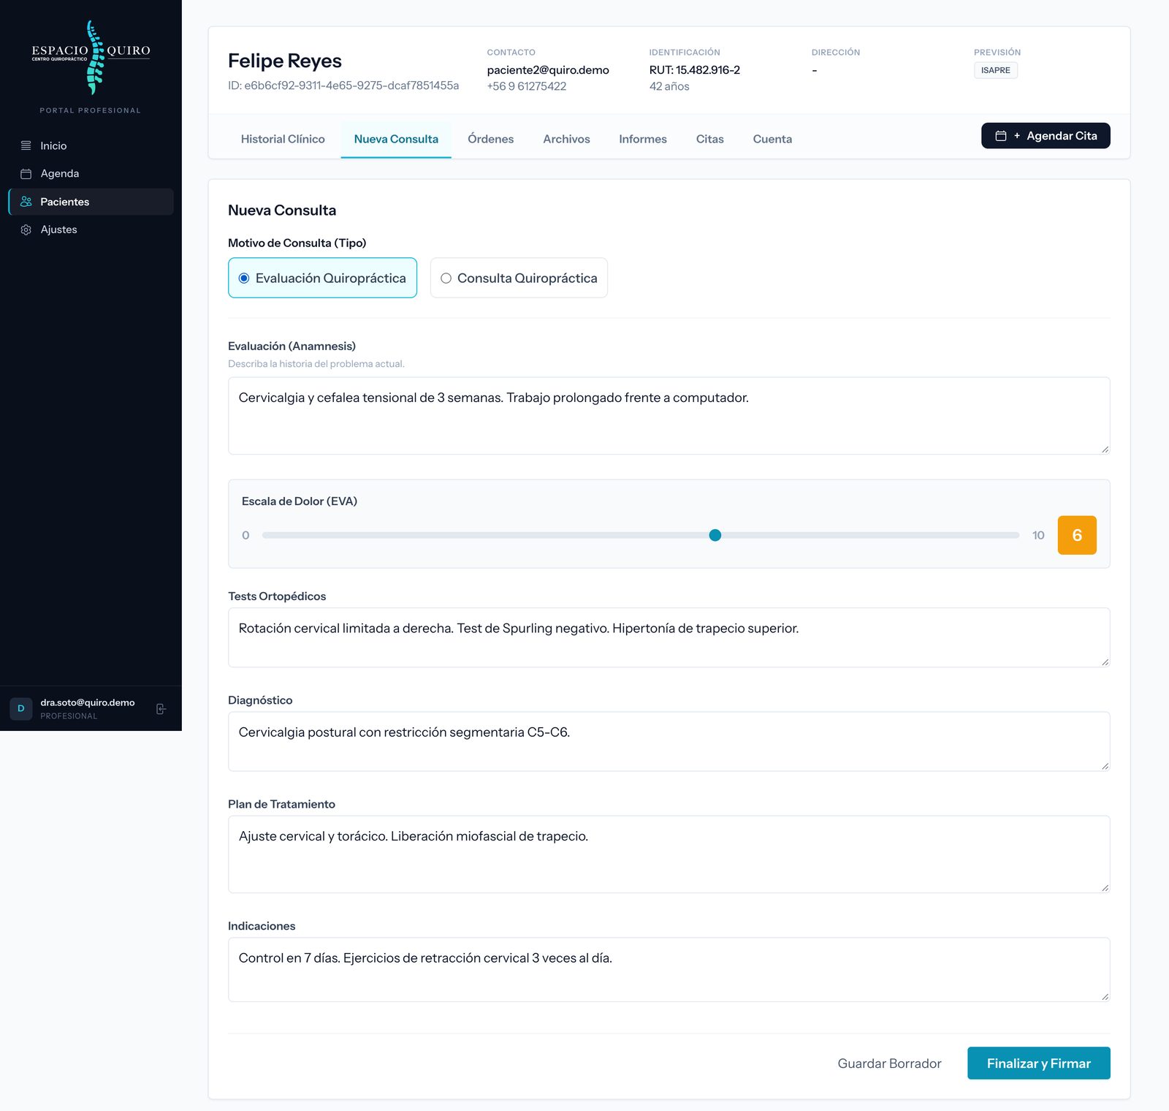Click the orange EVA value 6 badge

tap(1077, 535)
